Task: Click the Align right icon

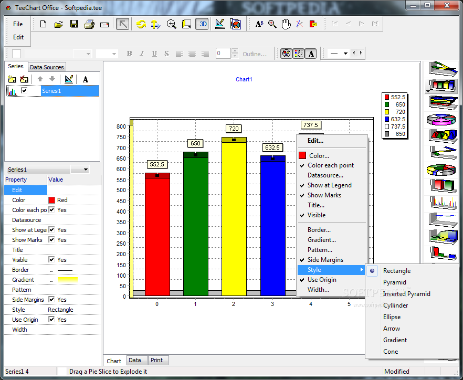Action: click(205, 54)
